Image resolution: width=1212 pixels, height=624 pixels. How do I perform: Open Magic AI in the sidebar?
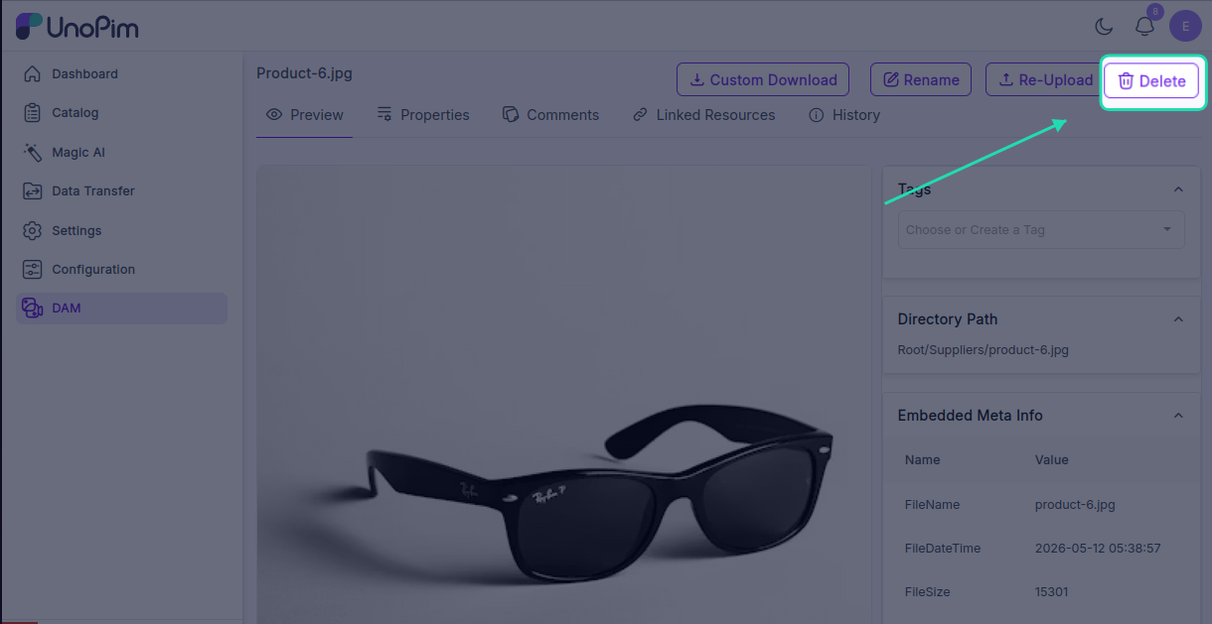click(x=121, y=153)
